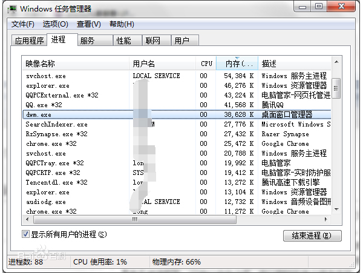
Task: Switch to the 性能 tab
Action: (x=123, y=41)
